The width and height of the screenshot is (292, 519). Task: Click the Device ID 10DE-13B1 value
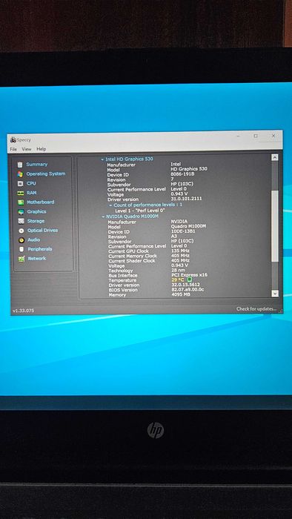(183, 231)
